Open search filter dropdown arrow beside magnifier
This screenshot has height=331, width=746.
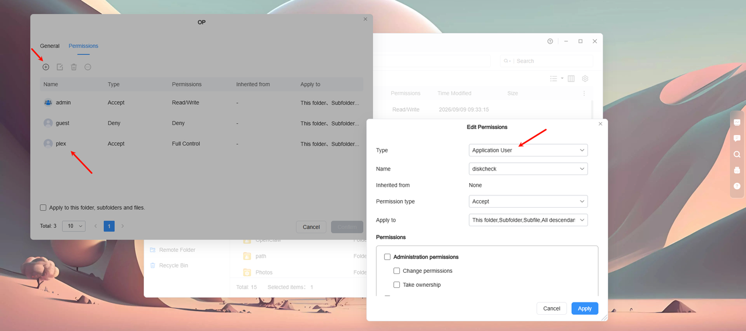[511, 61]
